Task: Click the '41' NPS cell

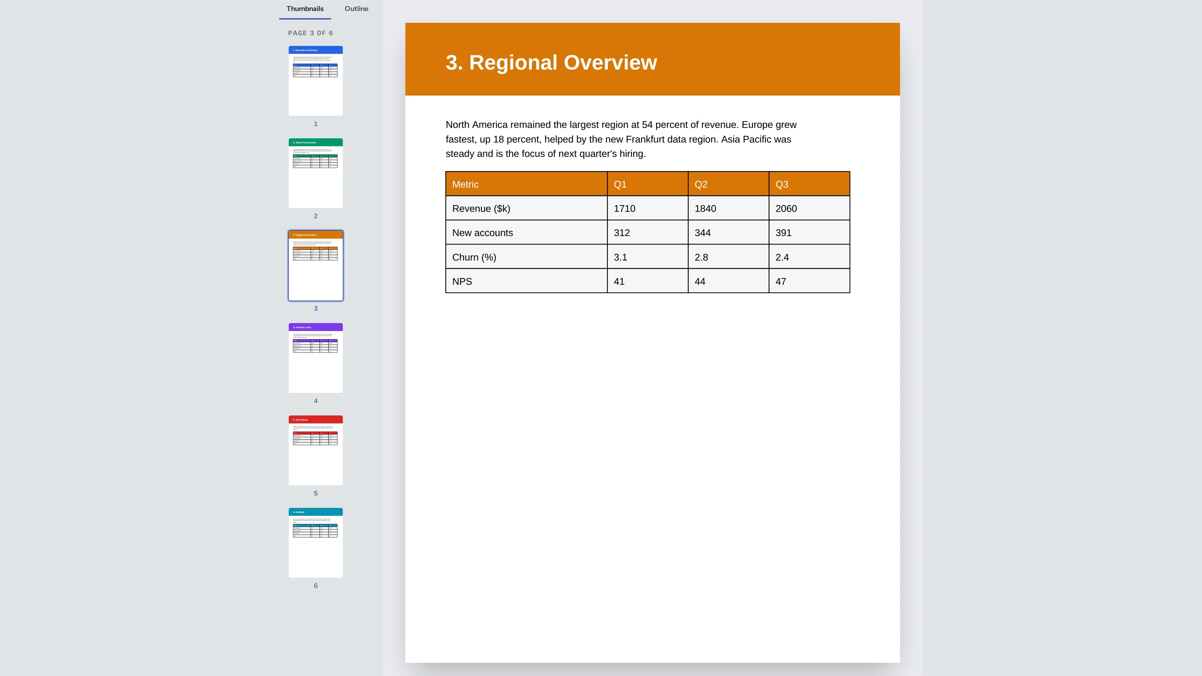Action: [x=648, y=281]
